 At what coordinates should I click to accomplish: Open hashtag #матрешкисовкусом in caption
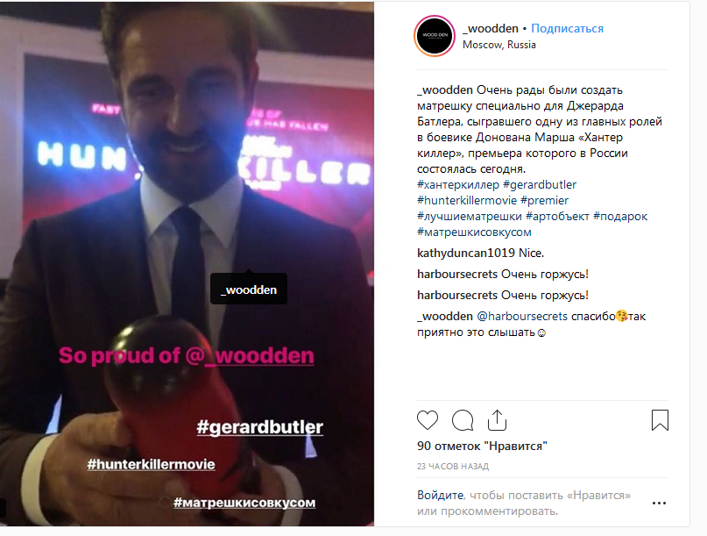coord(474,232)
